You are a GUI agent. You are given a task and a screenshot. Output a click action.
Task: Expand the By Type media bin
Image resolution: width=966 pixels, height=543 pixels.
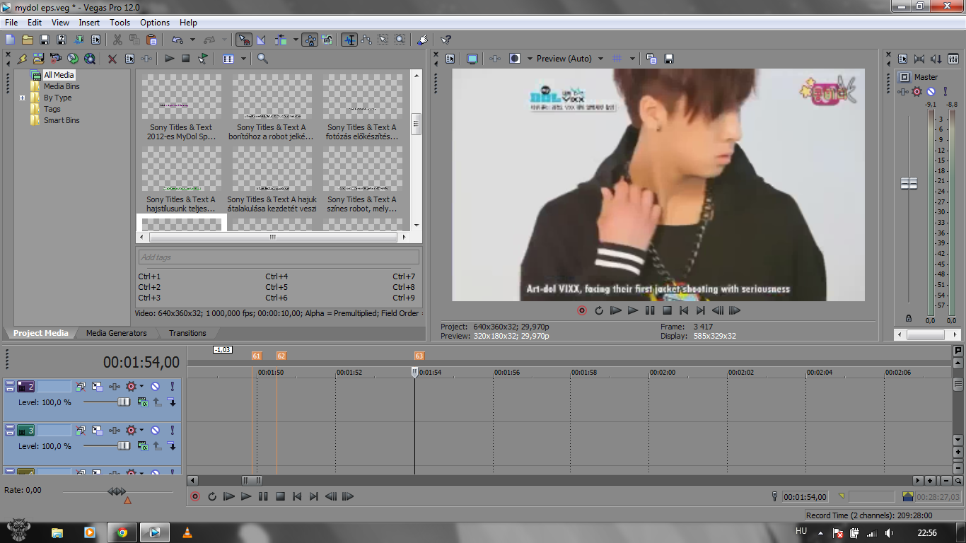point(23,98)
